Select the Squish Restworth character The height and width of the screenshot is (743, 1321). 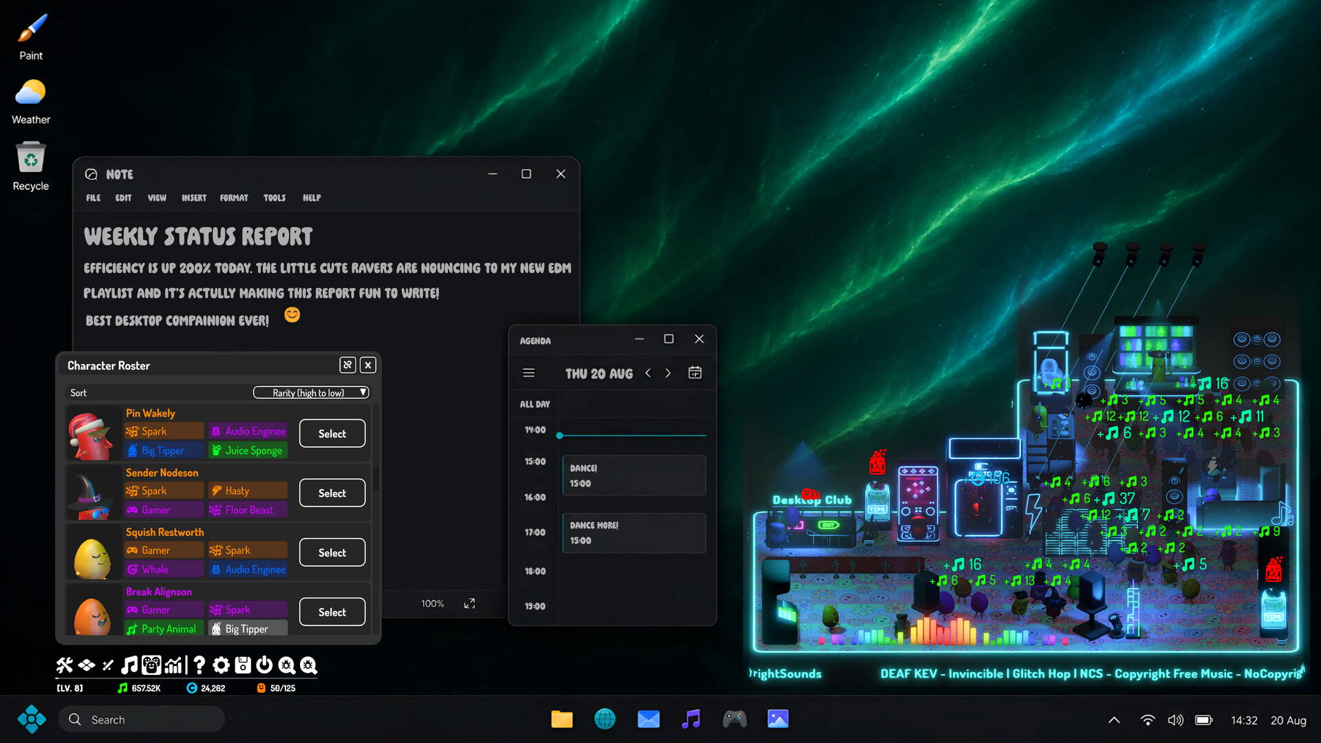(x=332, y=552)
